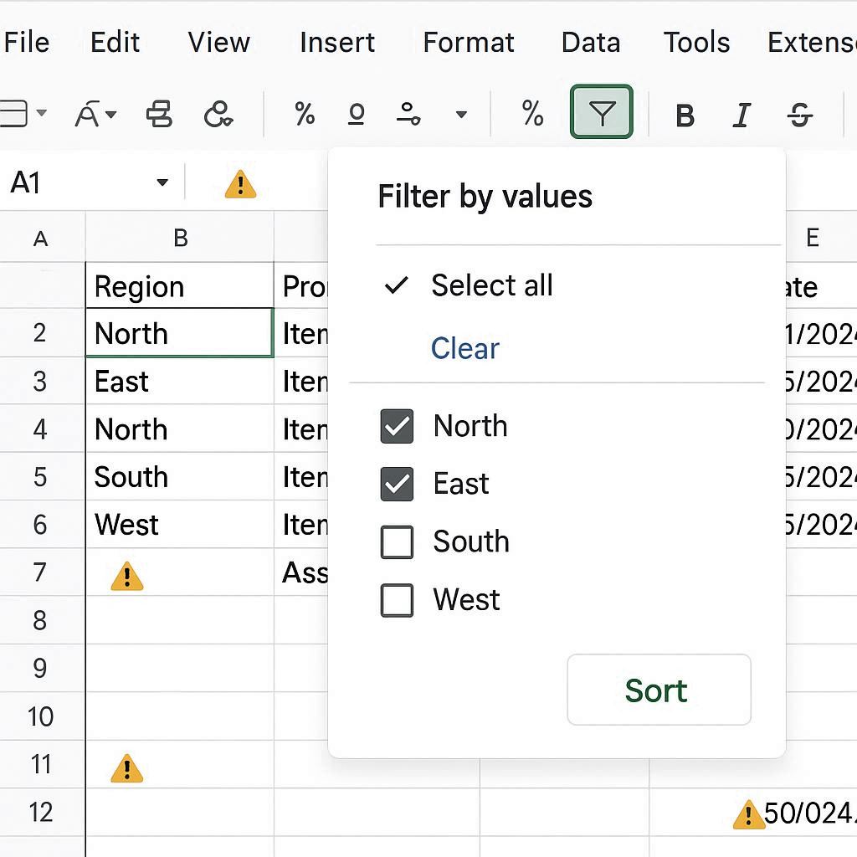Select row header 8

pyautogui.click(x=40, y=620)
